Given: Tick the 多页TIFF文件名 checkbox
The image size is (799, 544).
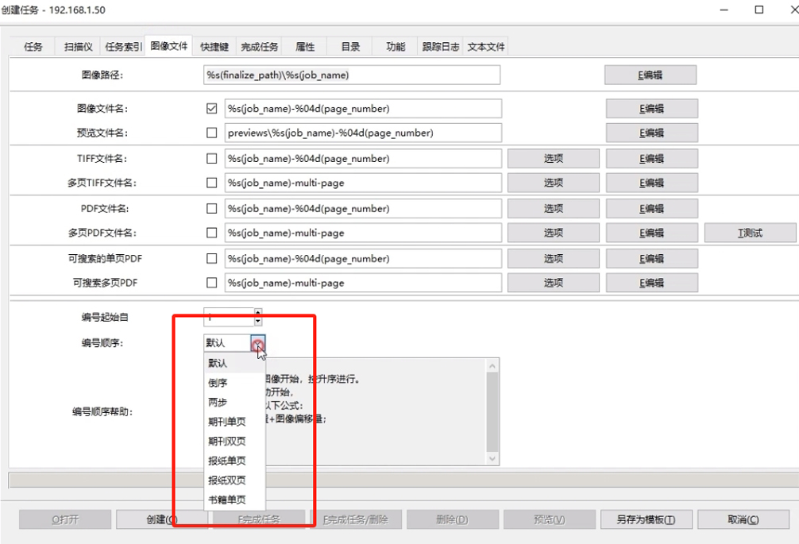Looking at the screenshot, I should 211,183.
